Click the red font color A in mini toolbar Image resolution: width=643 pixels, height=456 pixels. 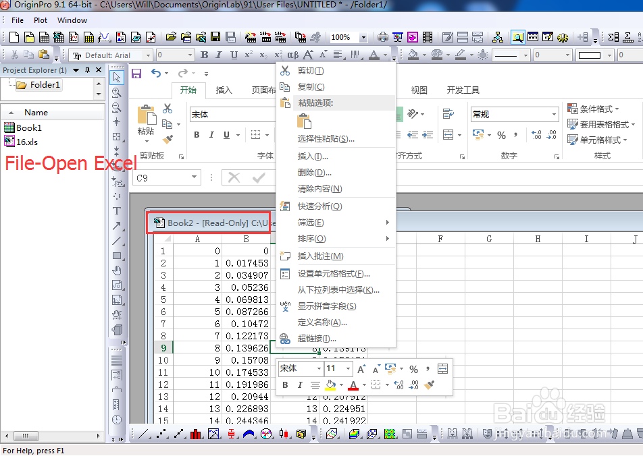pos(353,384)
